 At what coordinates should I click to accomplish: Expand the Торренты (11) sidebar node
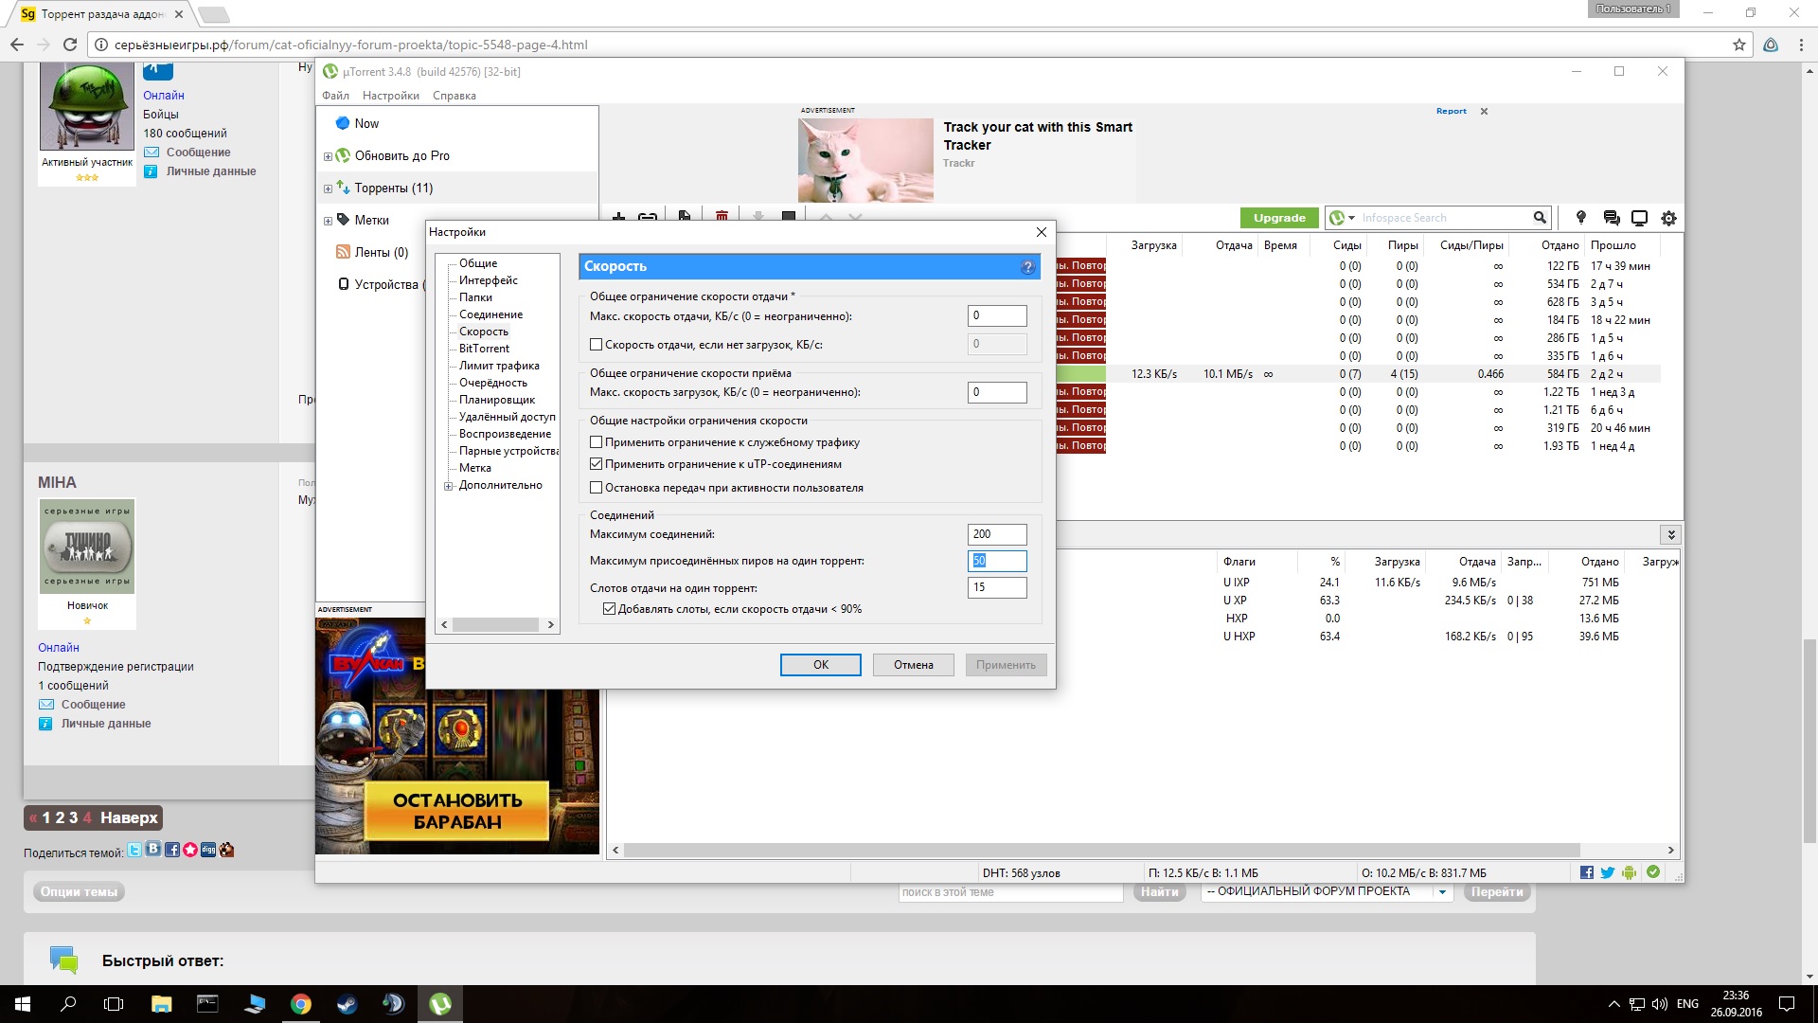328,188
